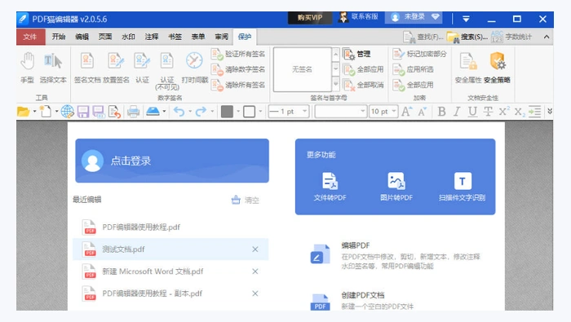Viewport: 571px width, 322px height.
Task: Toggle italic text formatting
Action: tap(457, 112)
